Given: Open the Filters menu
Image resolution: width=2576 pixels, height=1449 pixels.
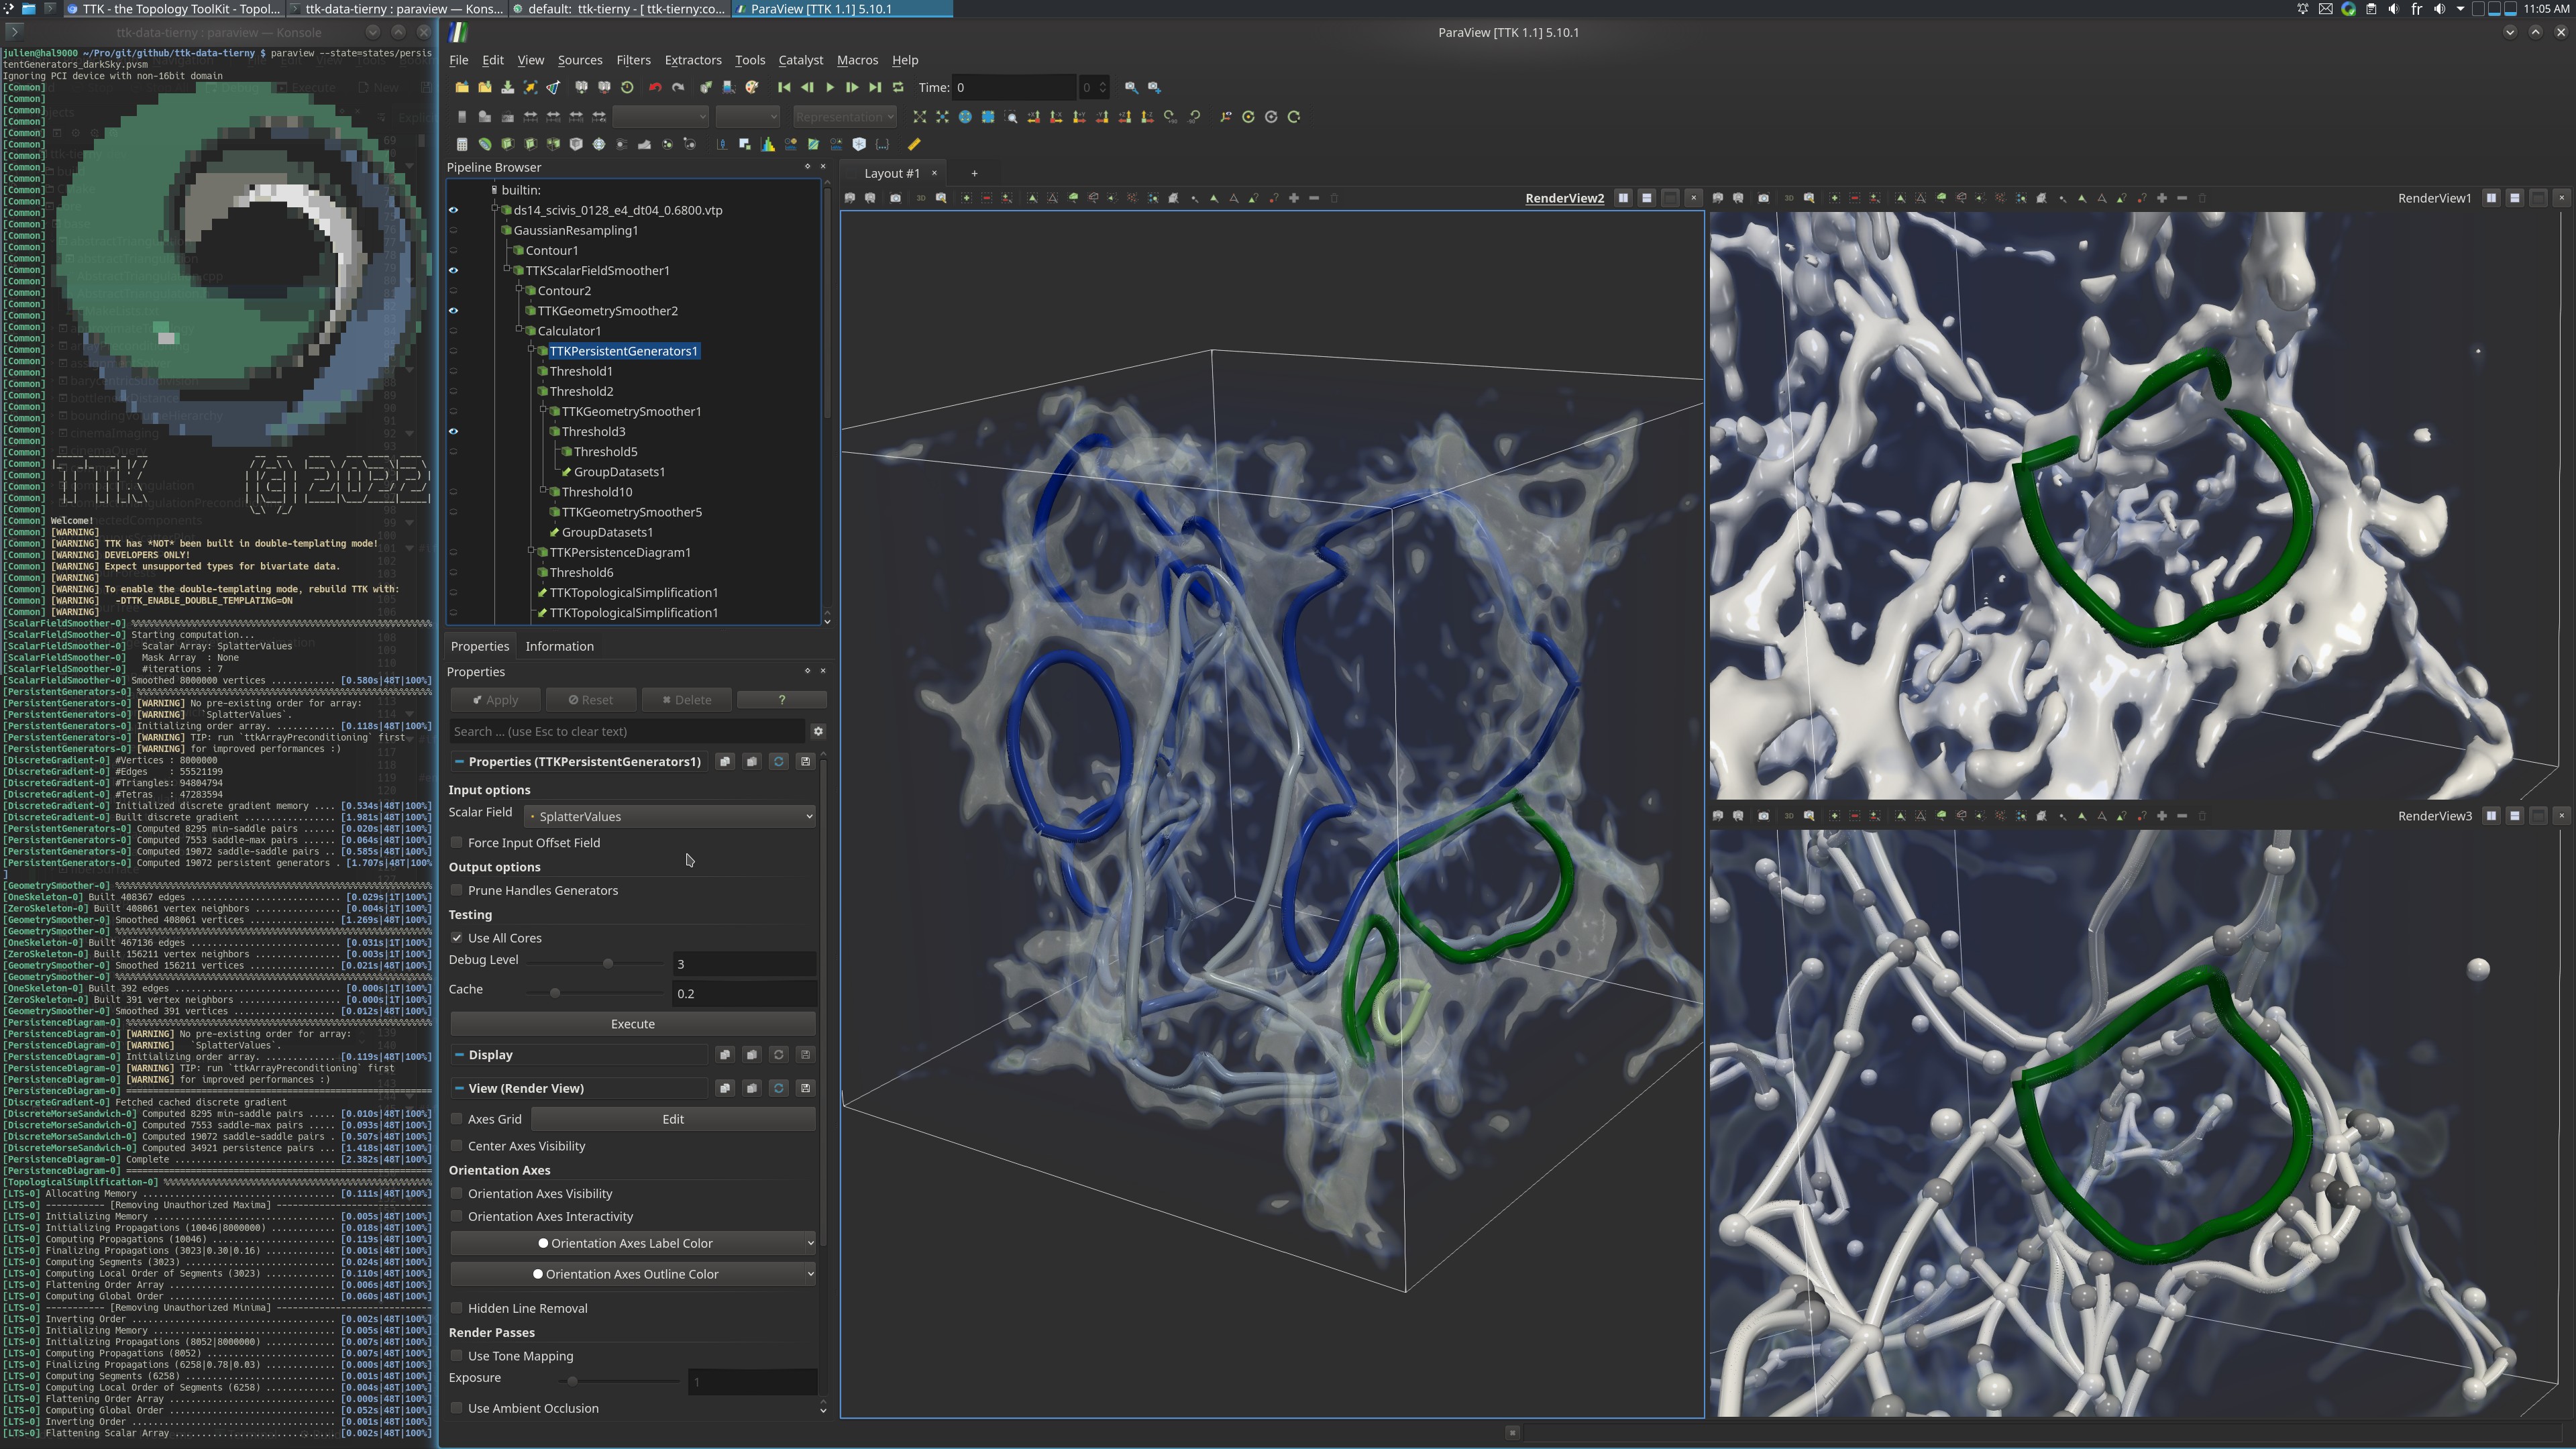Looking at the screenshot, I should (x=633, y=60).
